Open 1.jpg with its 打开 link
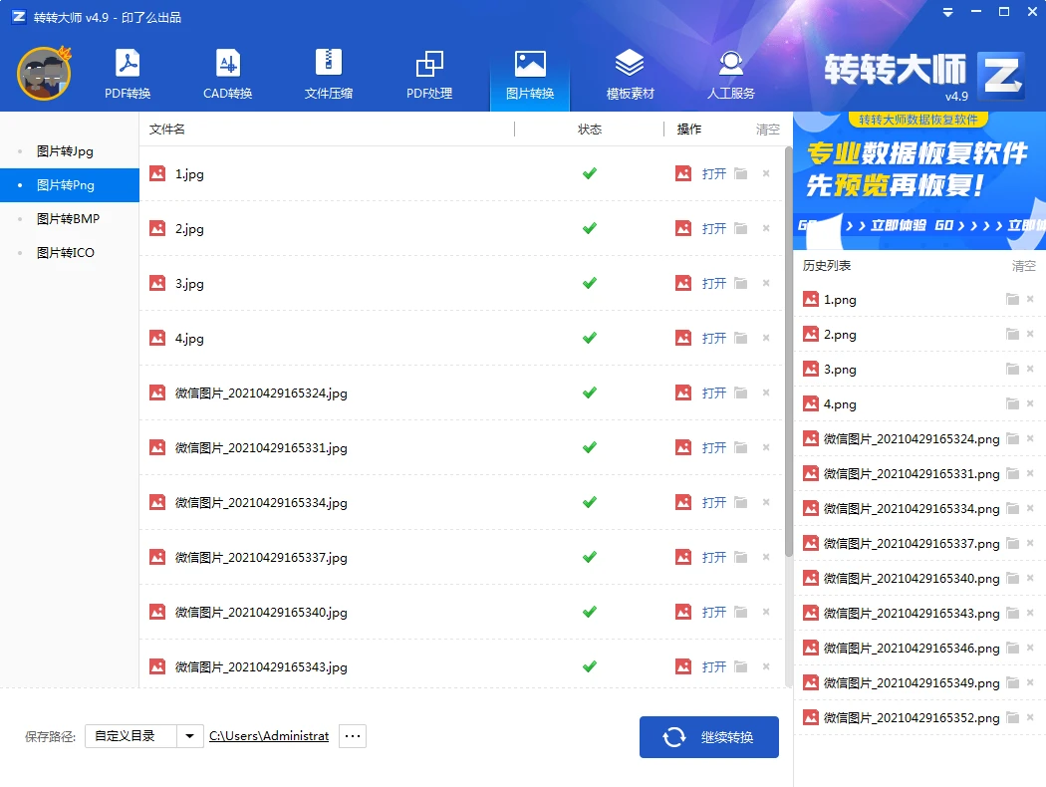The image size is (1046, 787). (712, 173)
